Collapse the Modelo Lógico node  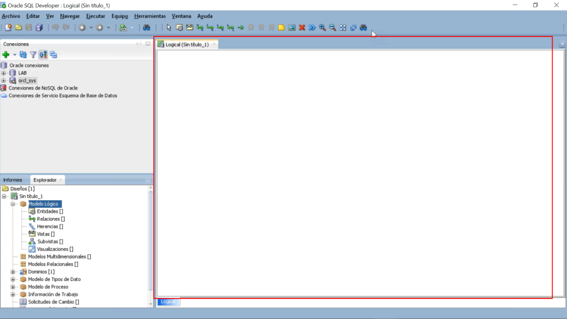pyautogui.click(x=13, y=204)
